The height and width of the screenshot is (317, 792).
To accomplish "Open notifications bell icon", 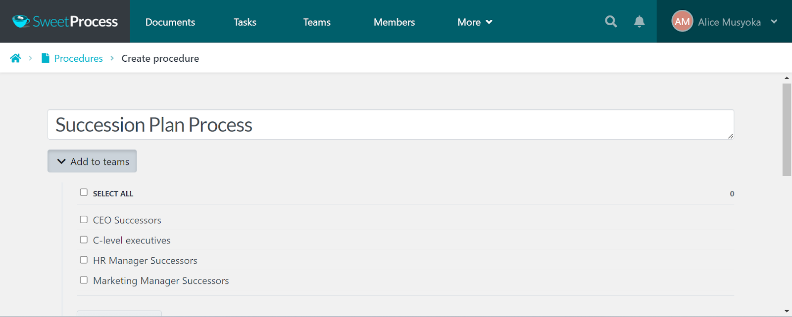I will (640, 22).
